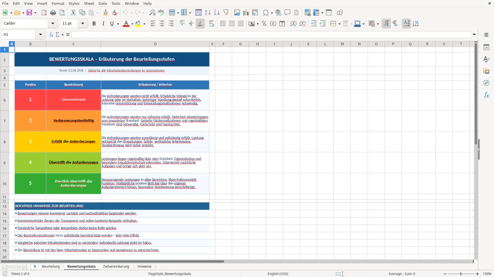The width and height of the screenshot is (494, 277).
Task: Format cells as percent
Action: pyautogui.click(x=264, y=24)
